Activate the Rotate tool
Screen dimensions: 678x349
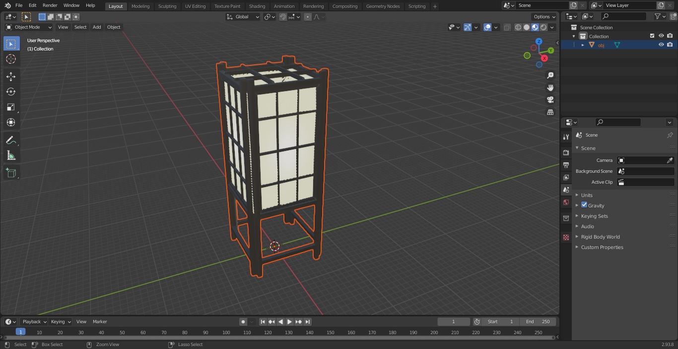[11, 92]
